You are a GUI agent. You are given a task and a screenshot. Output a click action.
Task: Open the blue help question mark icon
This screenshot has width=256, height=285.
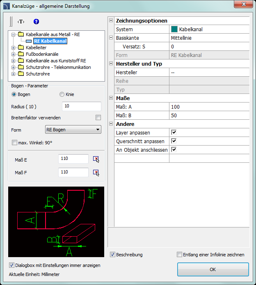(x=36, y=21)
